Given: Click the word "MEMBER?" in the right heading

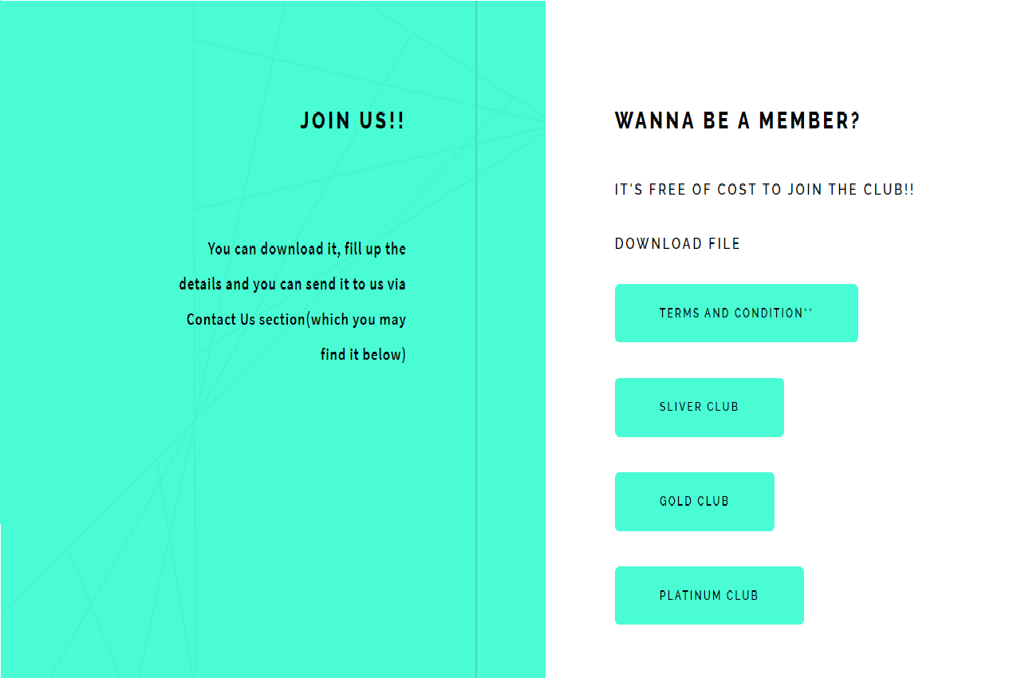Looking at the screenshot, I should pyautogui.click(x=809, y=121).
